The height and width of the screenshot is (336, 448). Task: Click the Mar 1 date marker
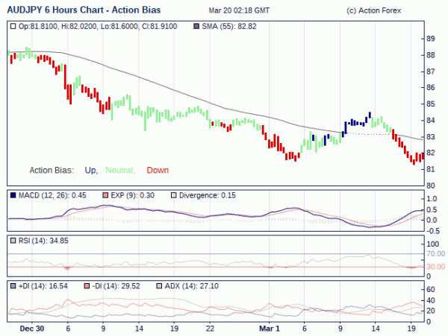pos(270,329)
